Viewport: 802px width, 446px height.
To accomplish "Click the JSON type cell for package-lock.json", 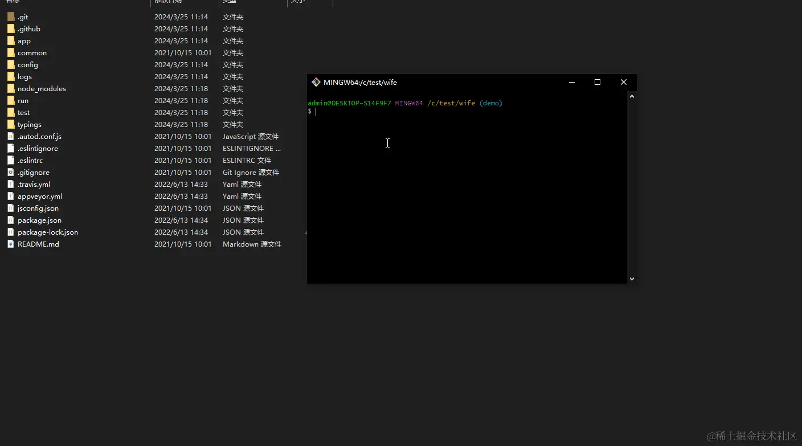I will (243, 232).
